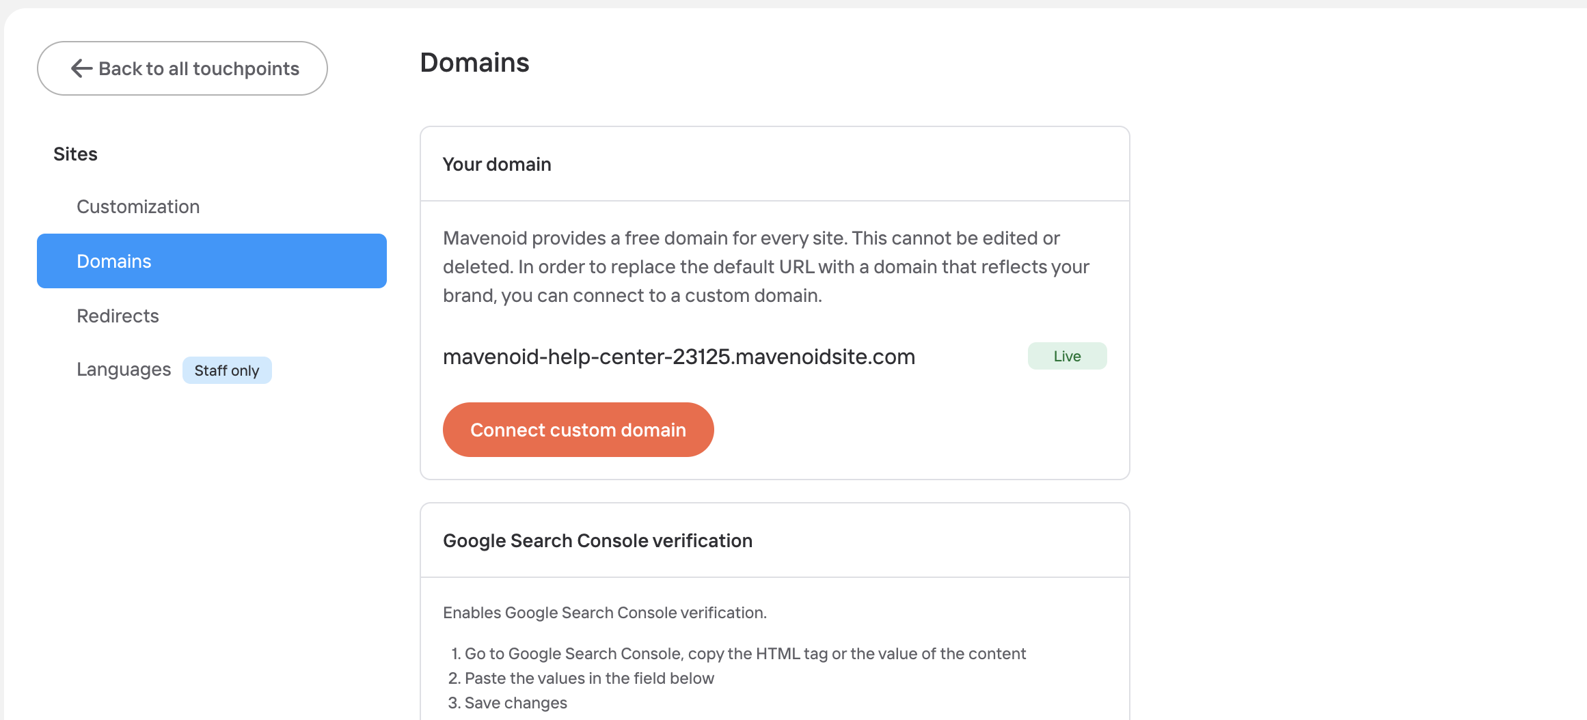Click the Mavenoid free domain description paragraph

tap(766, 267)
